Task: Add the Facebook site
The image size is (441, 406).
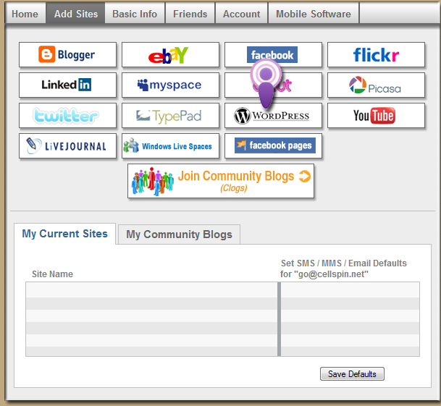Action: [x=273, y=54]
